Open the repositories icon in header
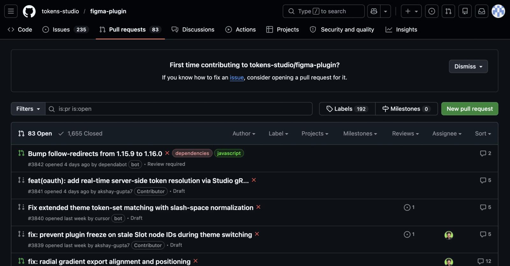Viewport: 510px width, 266px height. (465, 11)
